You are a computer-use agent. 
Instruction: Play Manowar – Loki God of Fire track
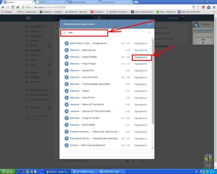point(67,77)
